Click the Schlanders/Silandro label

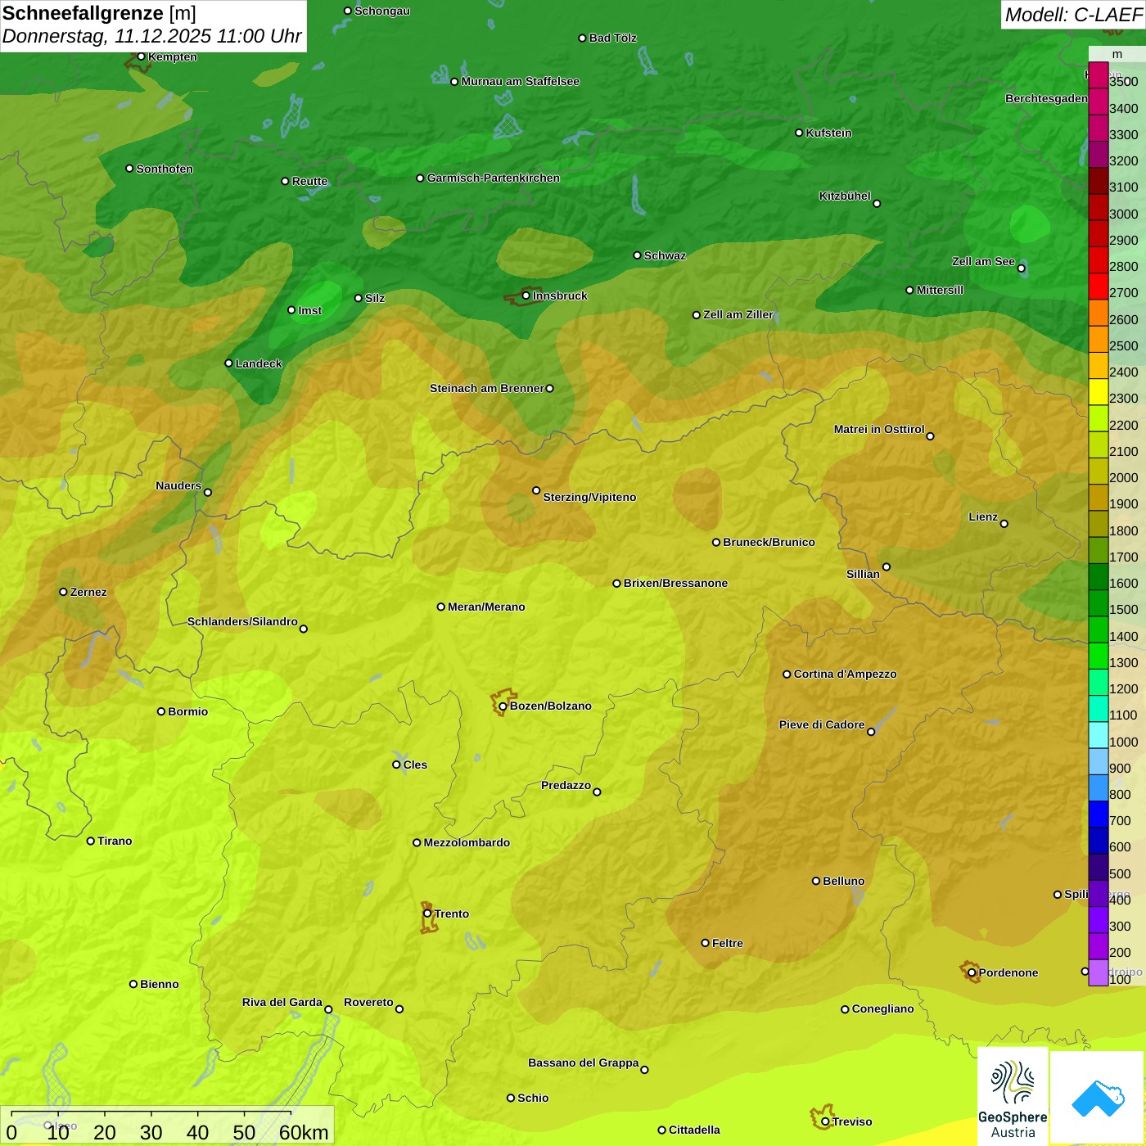242,621
